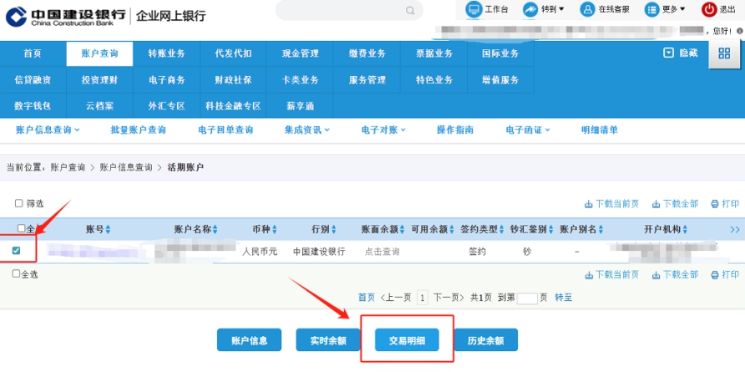Open the 更多 dropdown arrow
Screen dimensions: 745x372
[x=683, y=9]
